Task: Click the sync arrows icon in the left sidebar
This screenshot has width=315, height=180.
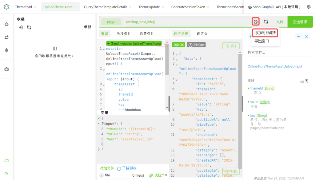Action: (x=6, y=37)
